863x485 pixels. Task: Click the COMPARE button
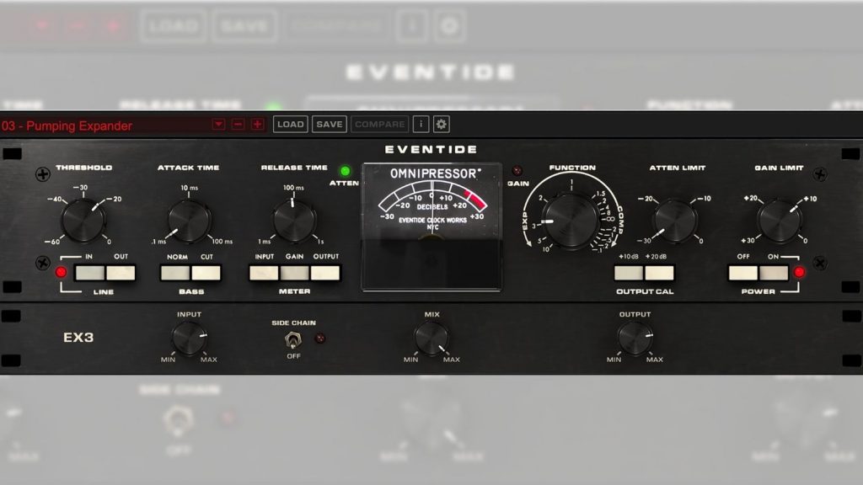coord(379,124)
